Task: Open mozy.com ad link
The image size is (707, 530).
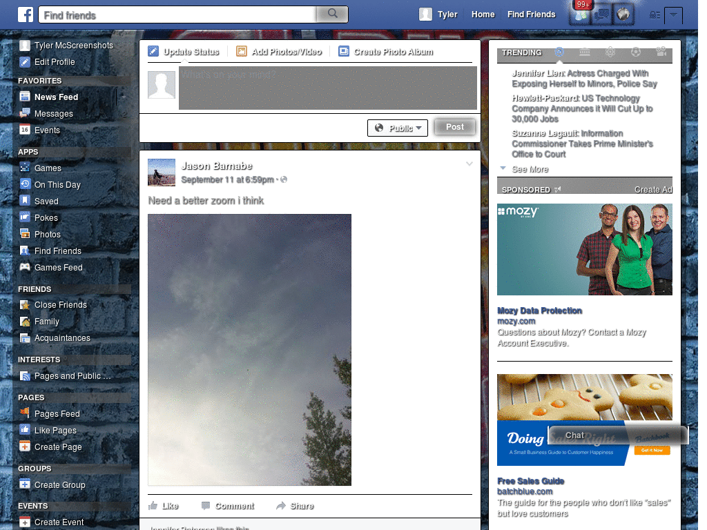Action: pyautogui.click(x=516, y=321)
